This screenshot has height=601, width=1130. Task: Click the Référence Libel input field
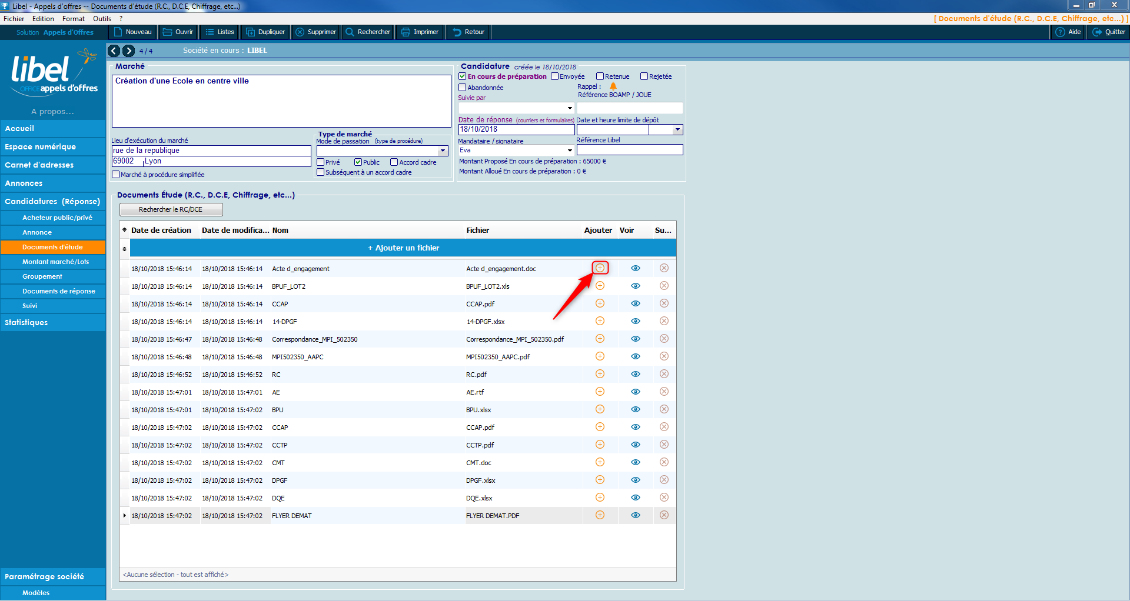click(630, 150)
